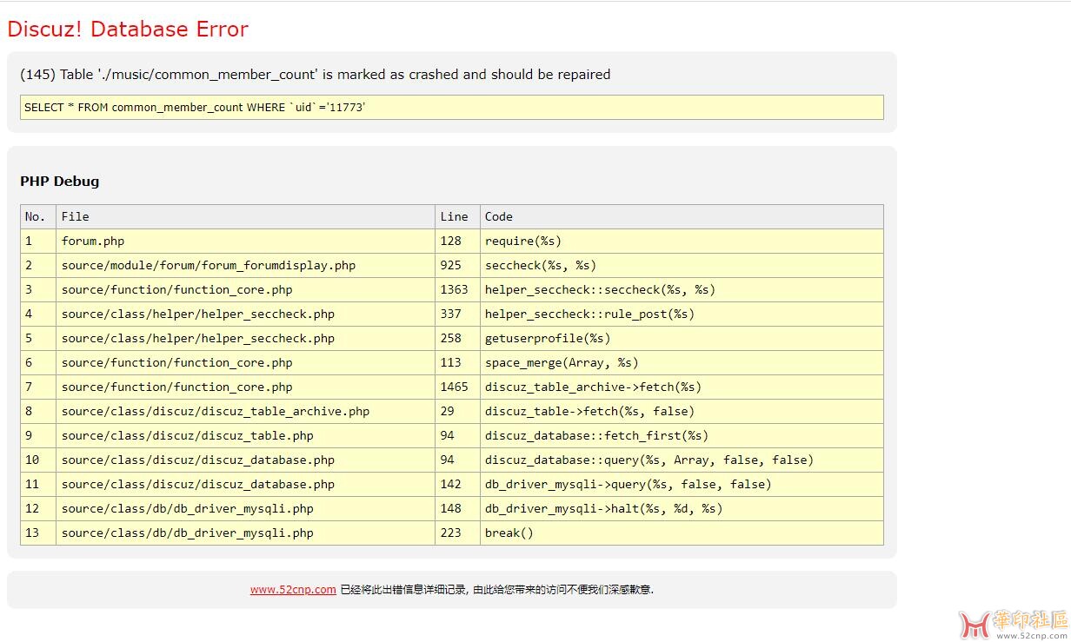Click line number 337
Screen dimensions: 1071x642
(458, 314)
